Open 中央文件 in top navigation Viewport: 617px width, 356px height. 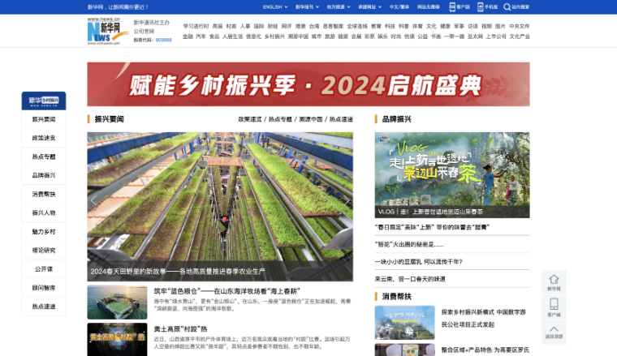tap(519, 26)
